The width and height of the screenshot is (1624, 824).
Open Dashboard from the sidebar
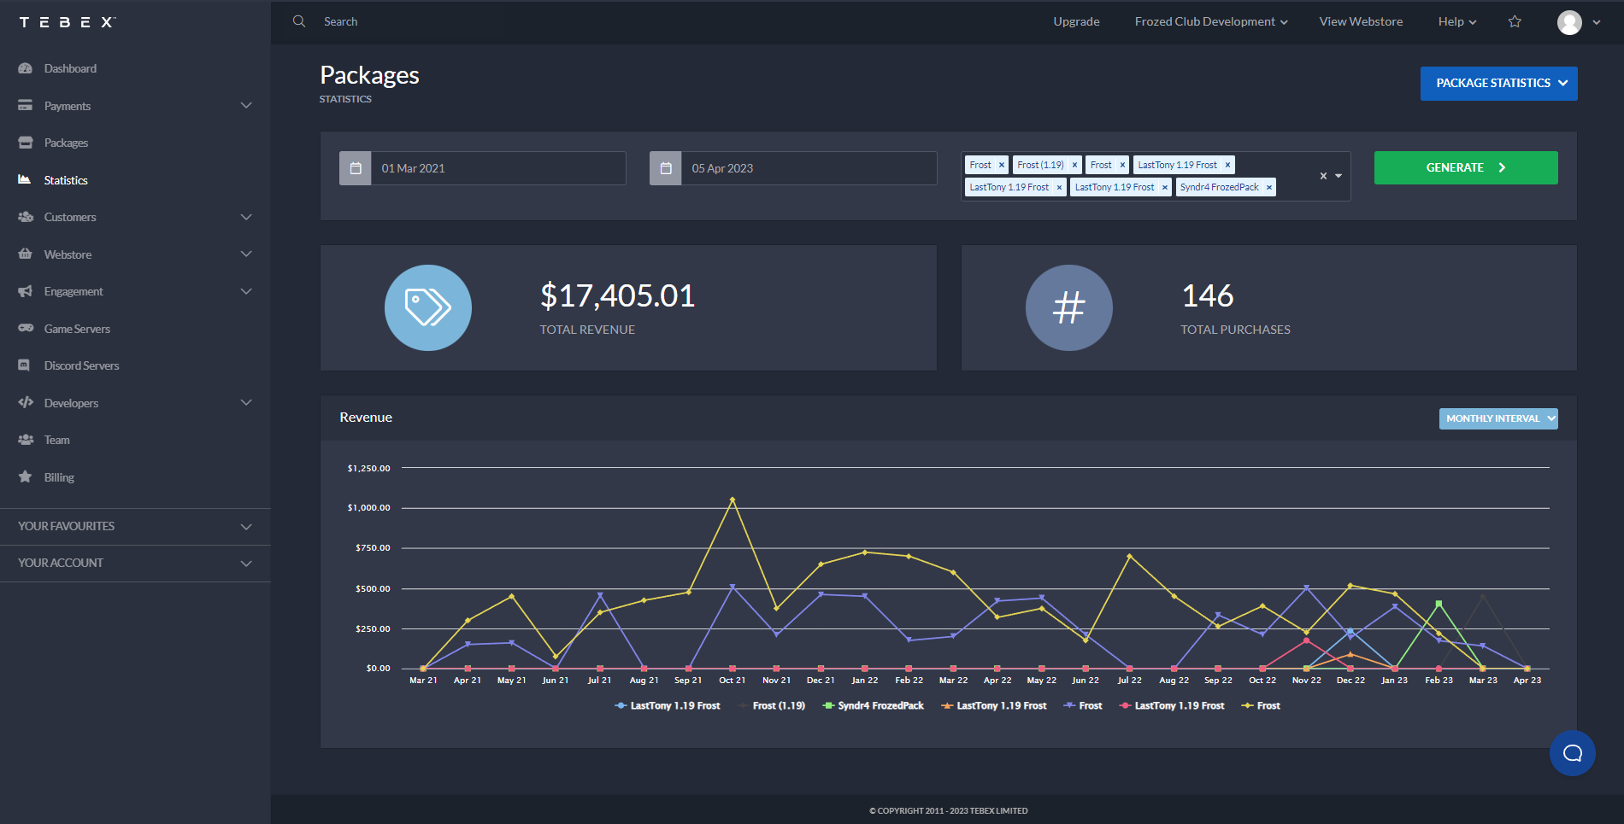tap(70, 68)
